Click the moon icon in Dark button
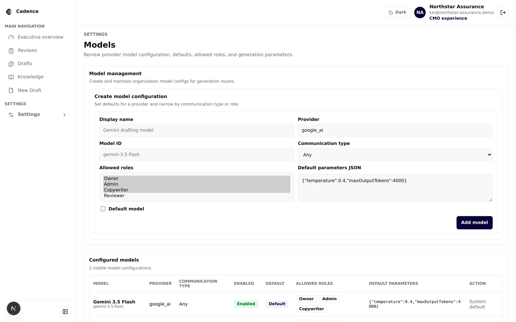This screenshot has width=516, height=322. click(x=391, y=12)
